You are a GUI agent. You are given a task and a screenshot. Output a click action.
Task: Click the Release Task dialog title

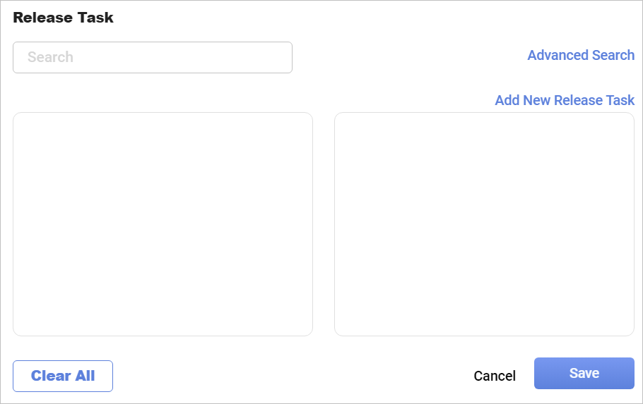[x=63, y=18]
